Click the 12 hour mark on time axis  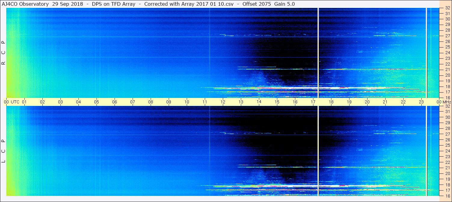(223, 102)
